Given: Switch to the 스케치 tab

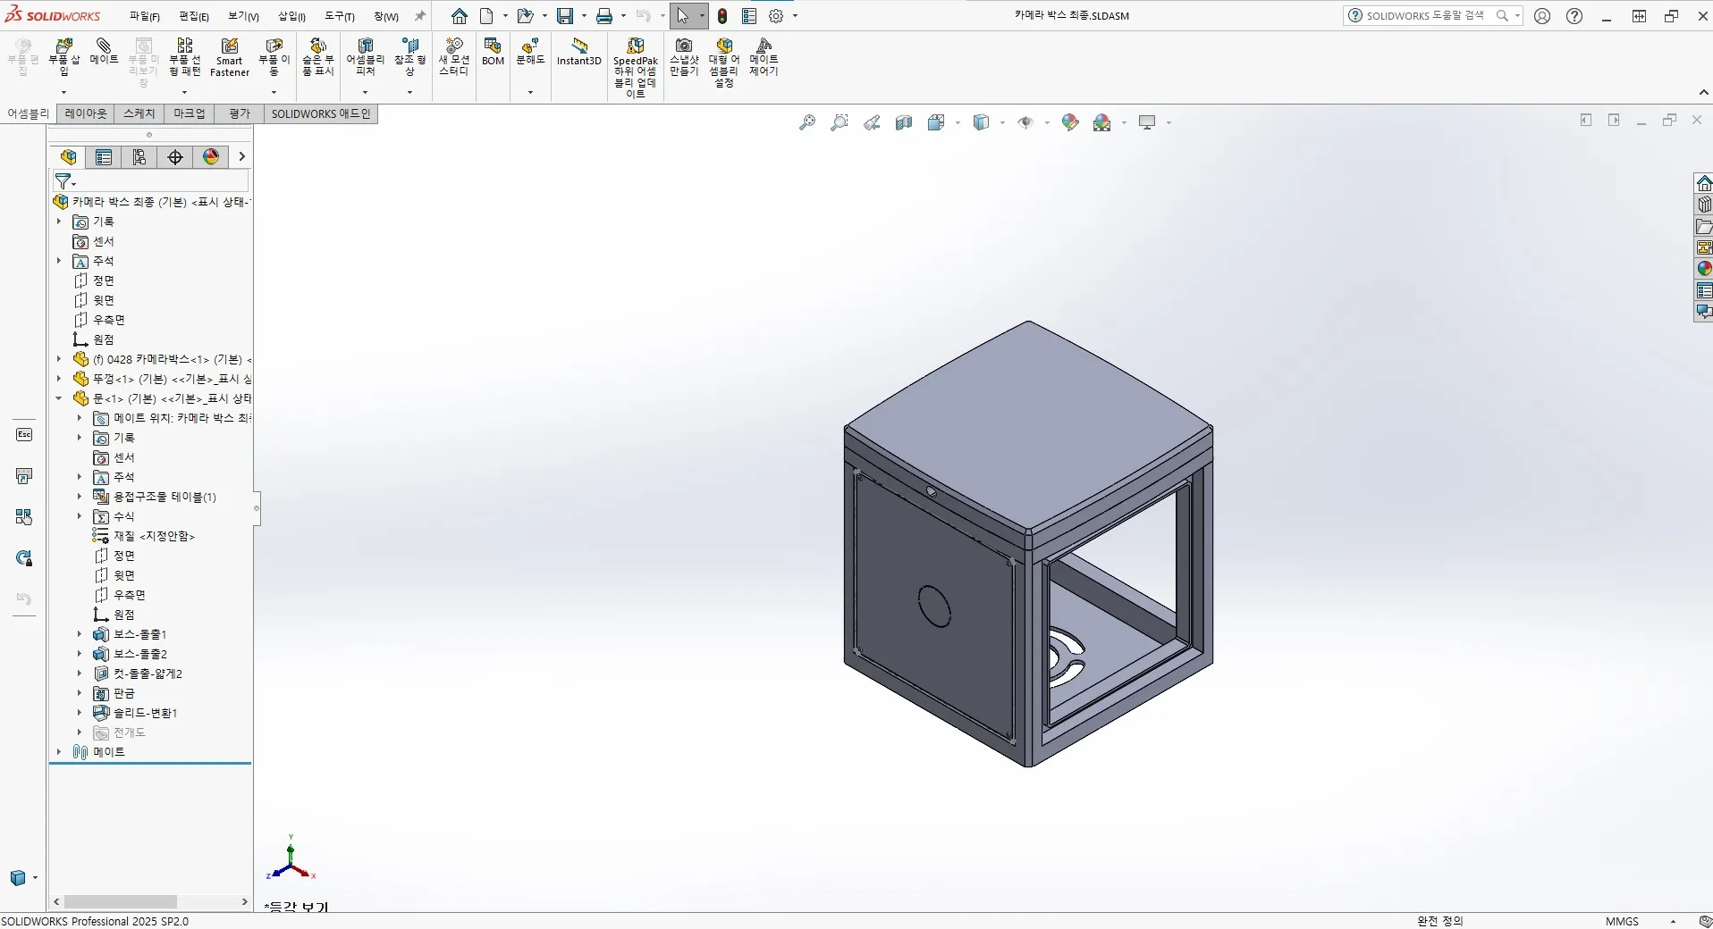Looking at the screenshot, I should pos(139,113).
